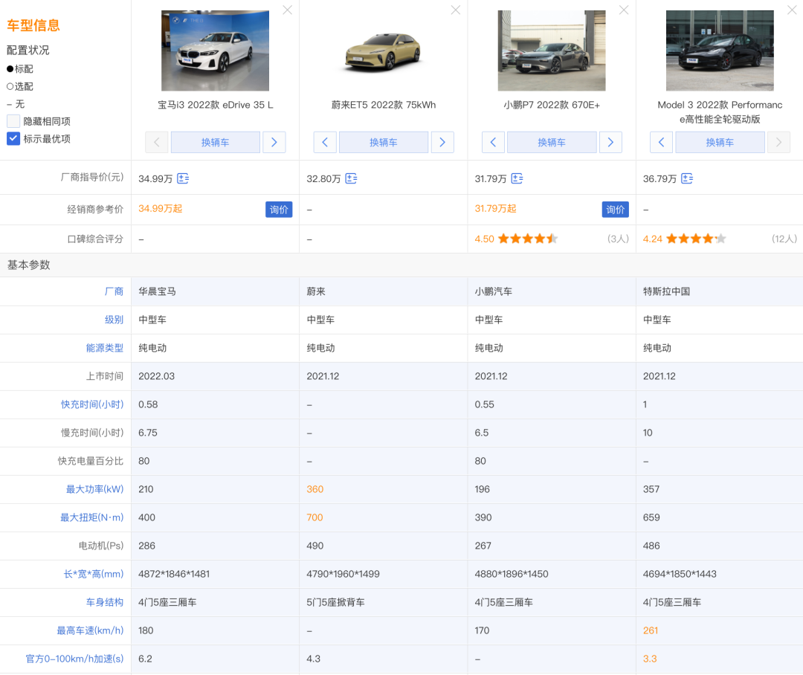Viewport: 803px width, 675px height.
Task: Click the 长*宽*高(mm) parameter label
Action: [94, 574]
